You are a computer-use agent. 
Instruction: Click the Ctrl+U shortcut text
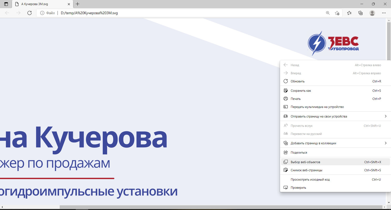[377, 179]
